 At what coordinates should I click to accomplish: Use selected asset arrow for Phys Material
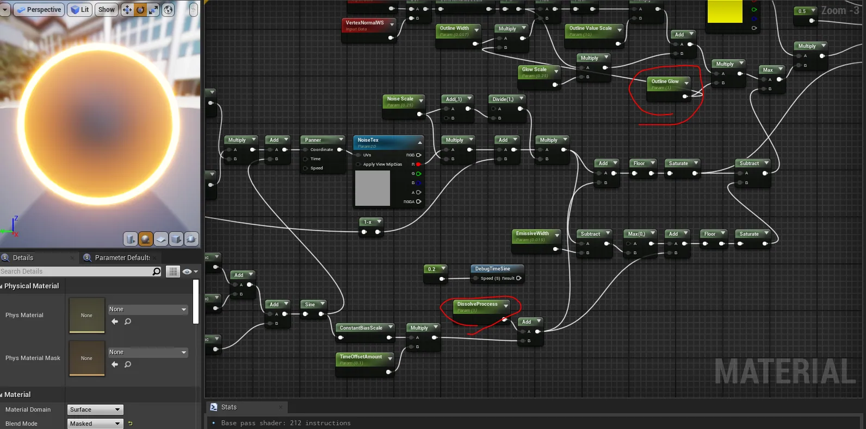115,321
